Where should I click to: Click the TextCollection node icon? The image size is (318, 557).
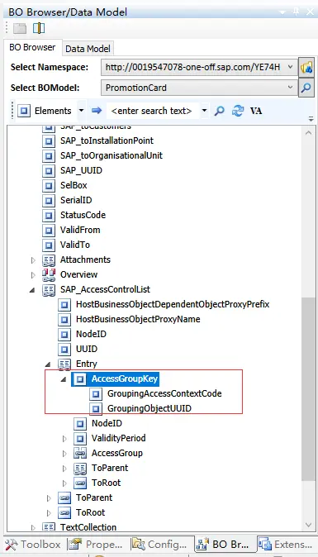tap(49, 527)
